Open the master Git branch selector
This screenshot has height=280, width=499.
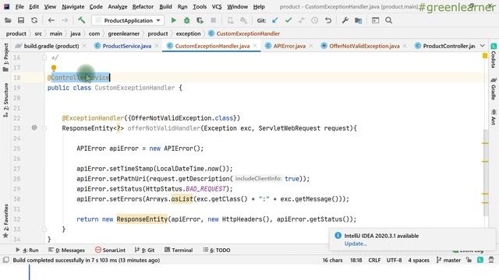point(449,260)
